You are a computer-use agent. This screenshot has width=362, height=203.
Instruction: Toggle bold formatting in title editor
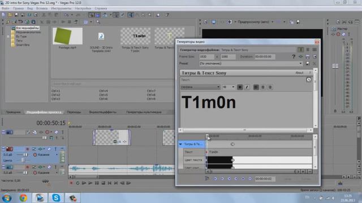(x=240, y=87)
